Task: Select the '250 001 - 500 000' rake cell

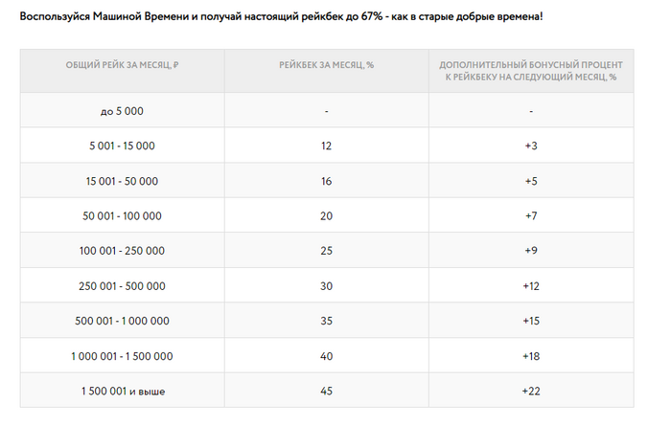Action: click(x=122, y=286)
